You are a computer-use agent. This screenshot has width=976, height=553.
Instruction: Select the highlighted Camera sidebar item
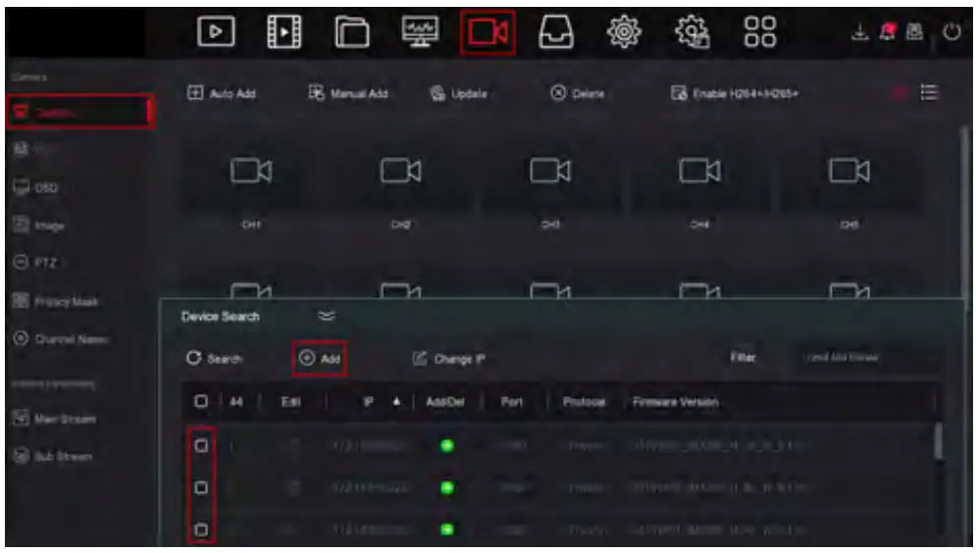tap(79, 112)
